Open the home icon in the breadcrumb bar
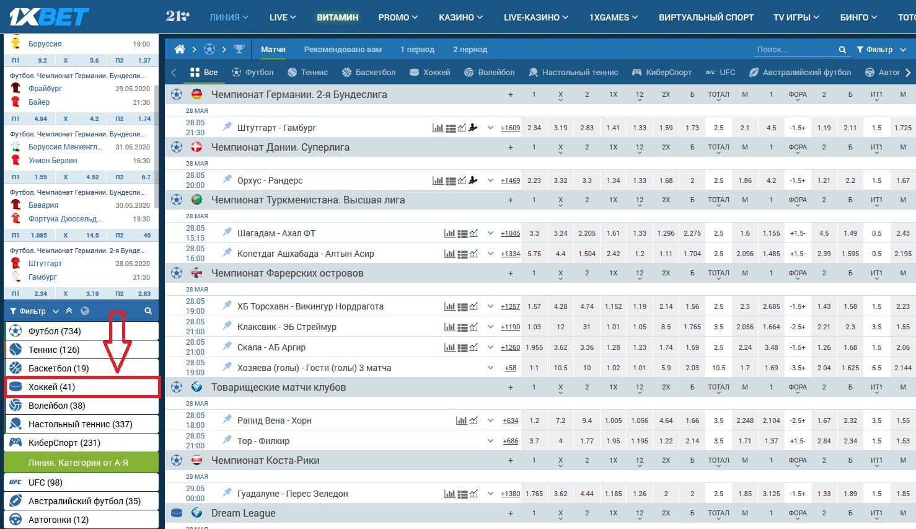916x529 pixels. [180, 49]
